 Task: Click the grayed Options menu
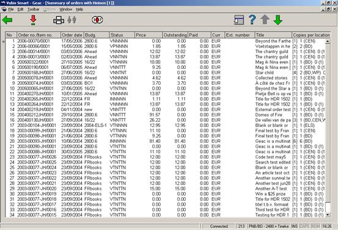tap(50, 10)
